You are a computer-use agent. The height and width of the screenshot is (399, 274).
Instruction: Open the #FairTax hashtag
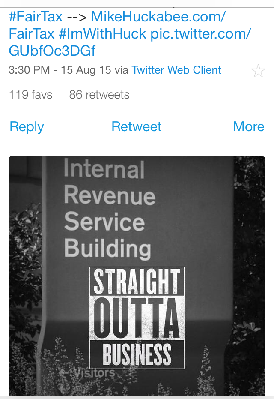pyautogui.click(x=36, y=17)
